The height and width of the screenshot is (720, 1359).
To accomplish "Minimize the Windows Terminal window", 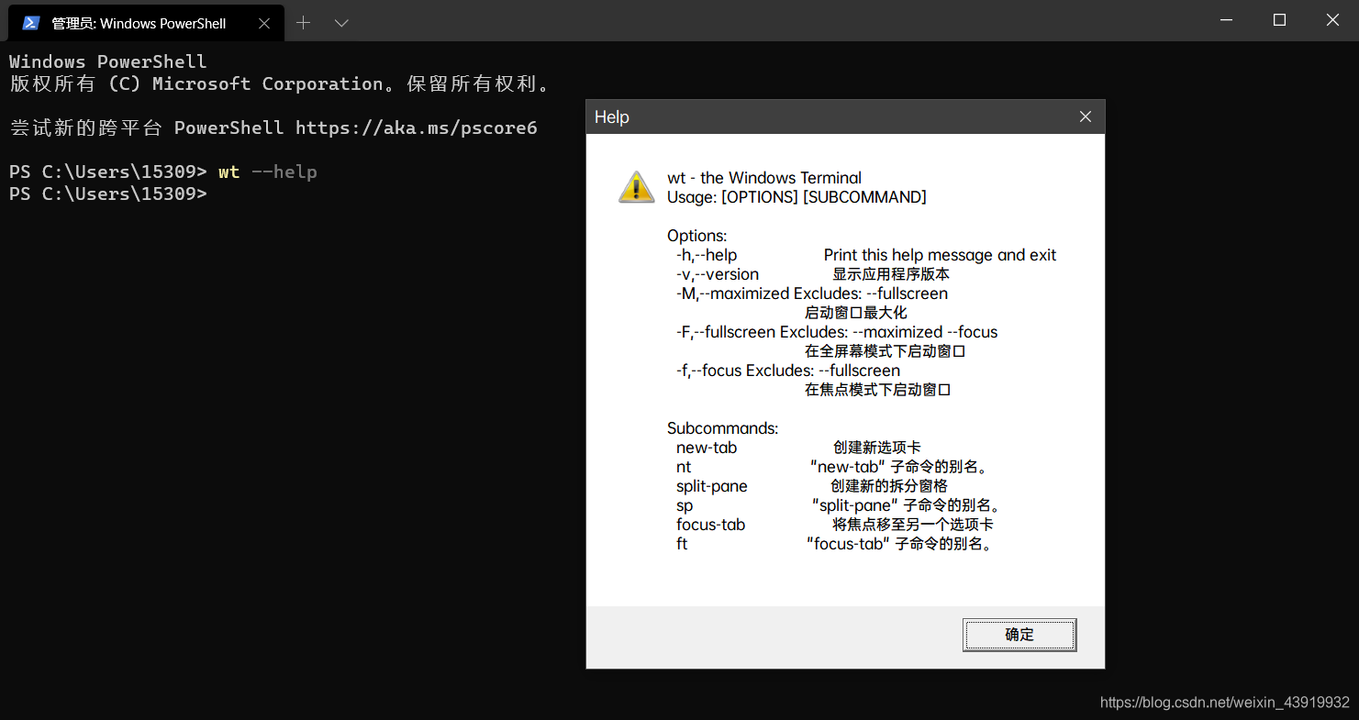I will pos(1226,20).
